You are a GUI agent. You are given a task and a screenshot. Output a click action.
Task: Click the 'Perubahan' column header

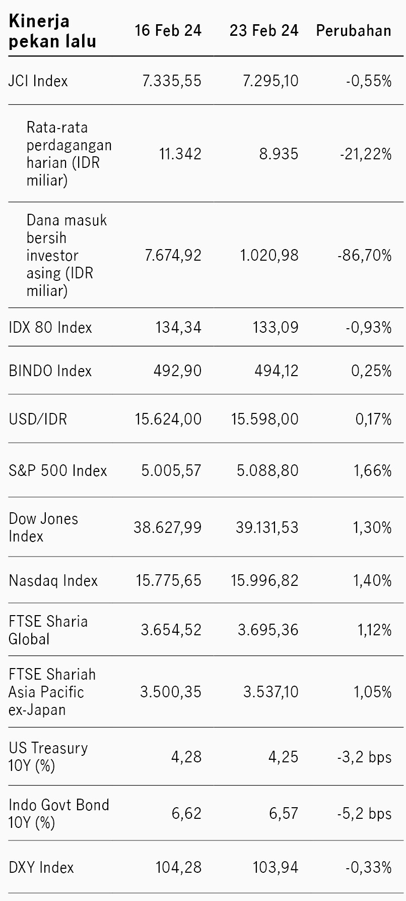click(354, 31)
